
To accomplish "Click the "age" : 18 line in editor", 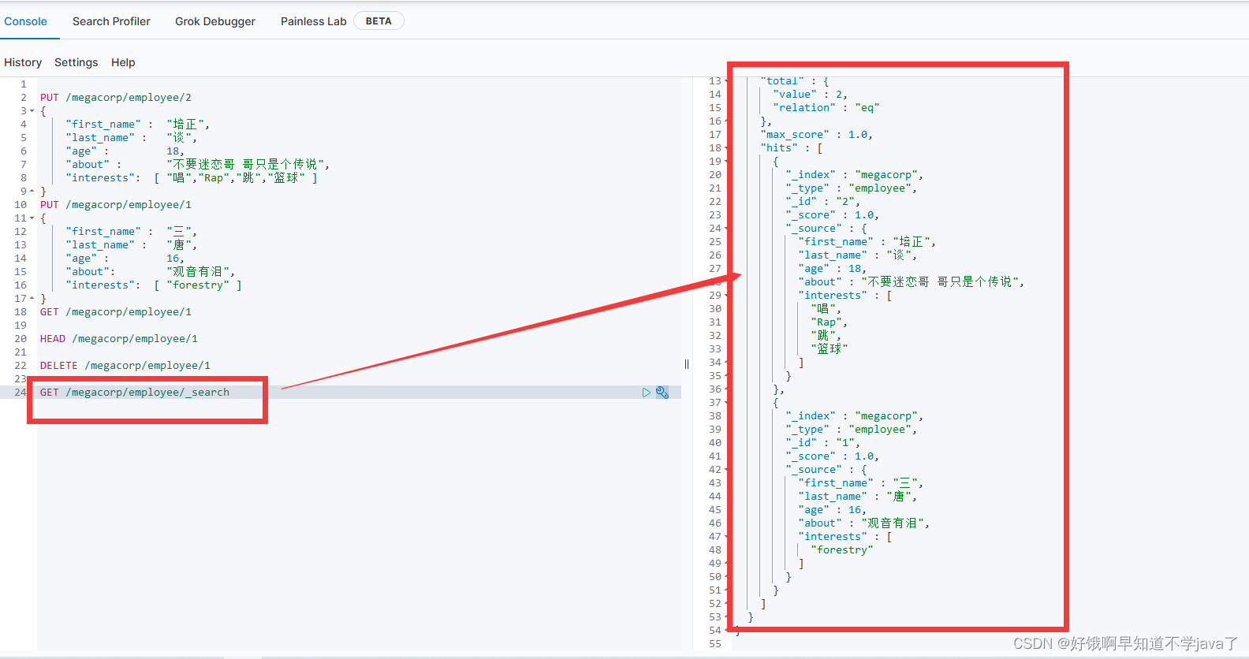I will pos(125,151).
